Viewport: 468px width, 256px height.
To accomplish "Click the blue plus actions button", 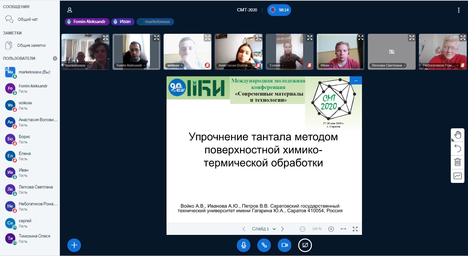I will [x=74, y=245].
